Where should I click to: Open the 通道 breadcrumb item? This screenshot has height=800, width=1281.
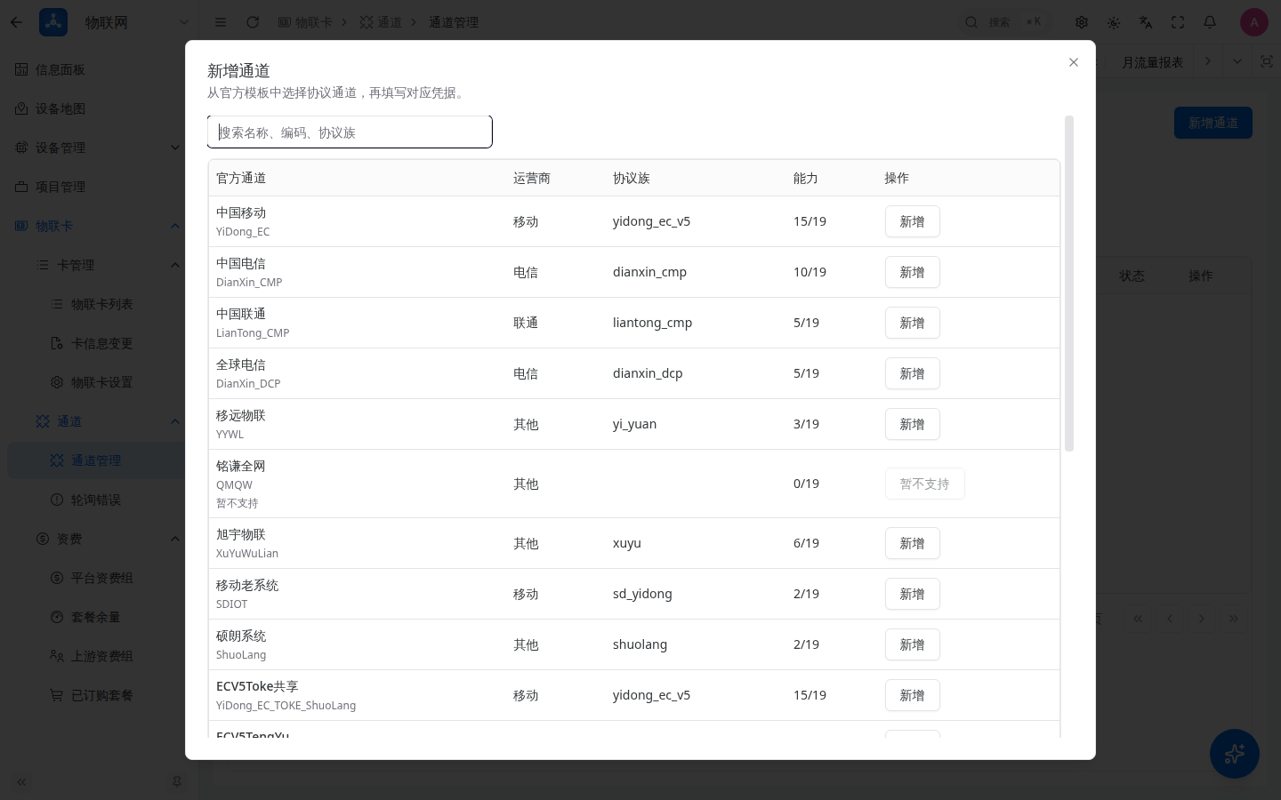[x=381, y=22]
